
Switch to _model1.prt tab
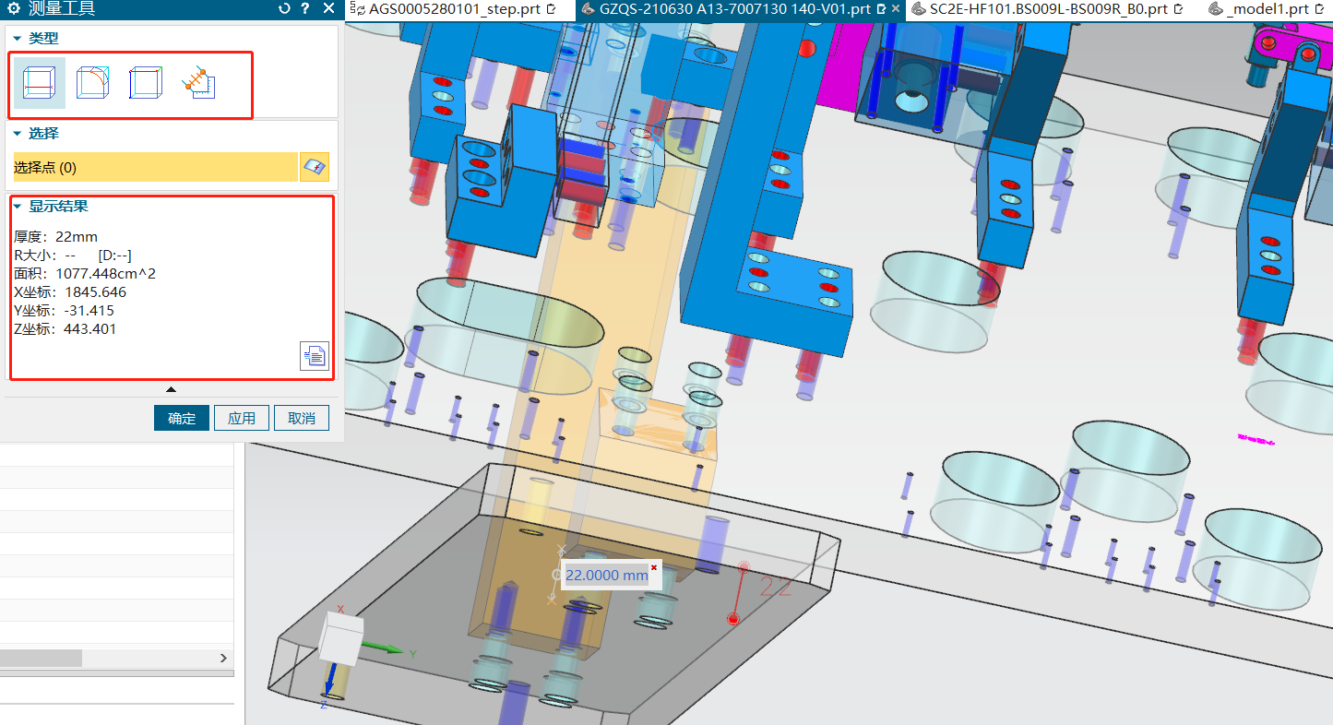(x=1268, y=9)
